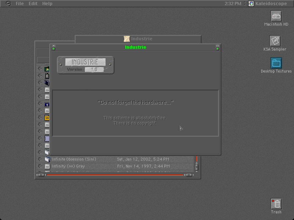The image size is (294, 220).
Task: Click date "Fri, Nov 14, 1997, 2:44 PM"
Action: tap(143, 166)
